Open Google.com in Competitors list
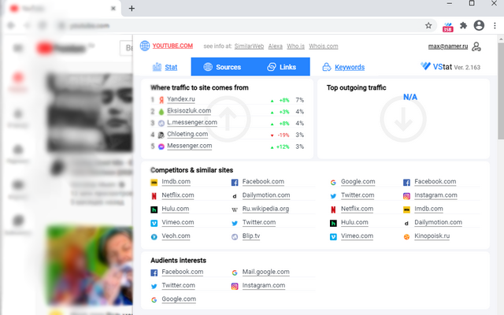This screenshot has height=315, width=504. tap(358, 181)
